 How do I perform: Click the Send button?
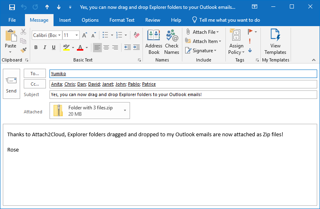click(11, 84)
